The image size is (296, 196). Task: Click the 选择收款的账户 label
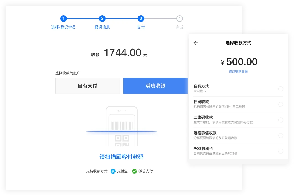pyautogui.click(x=68, y=73)
